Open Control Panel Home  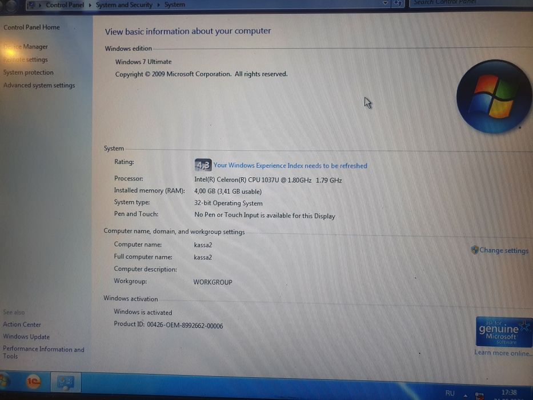31,27
